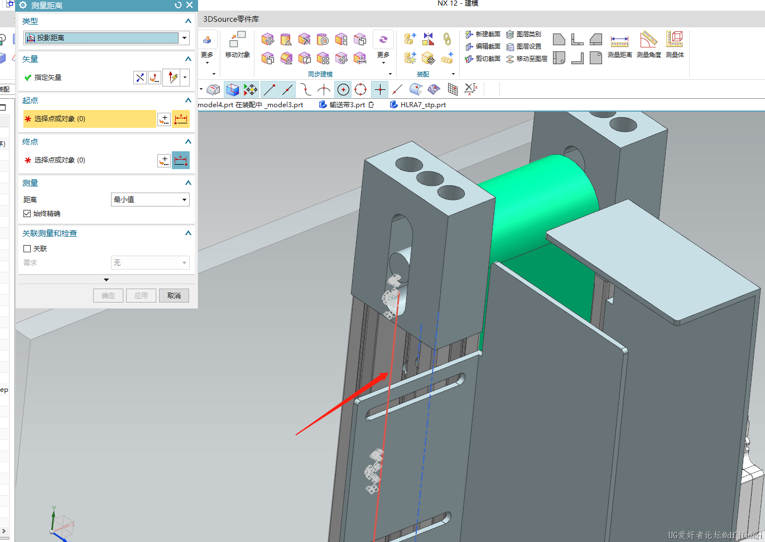Click the 起点 选择点或对象 selection field

[x=89, y=119]
